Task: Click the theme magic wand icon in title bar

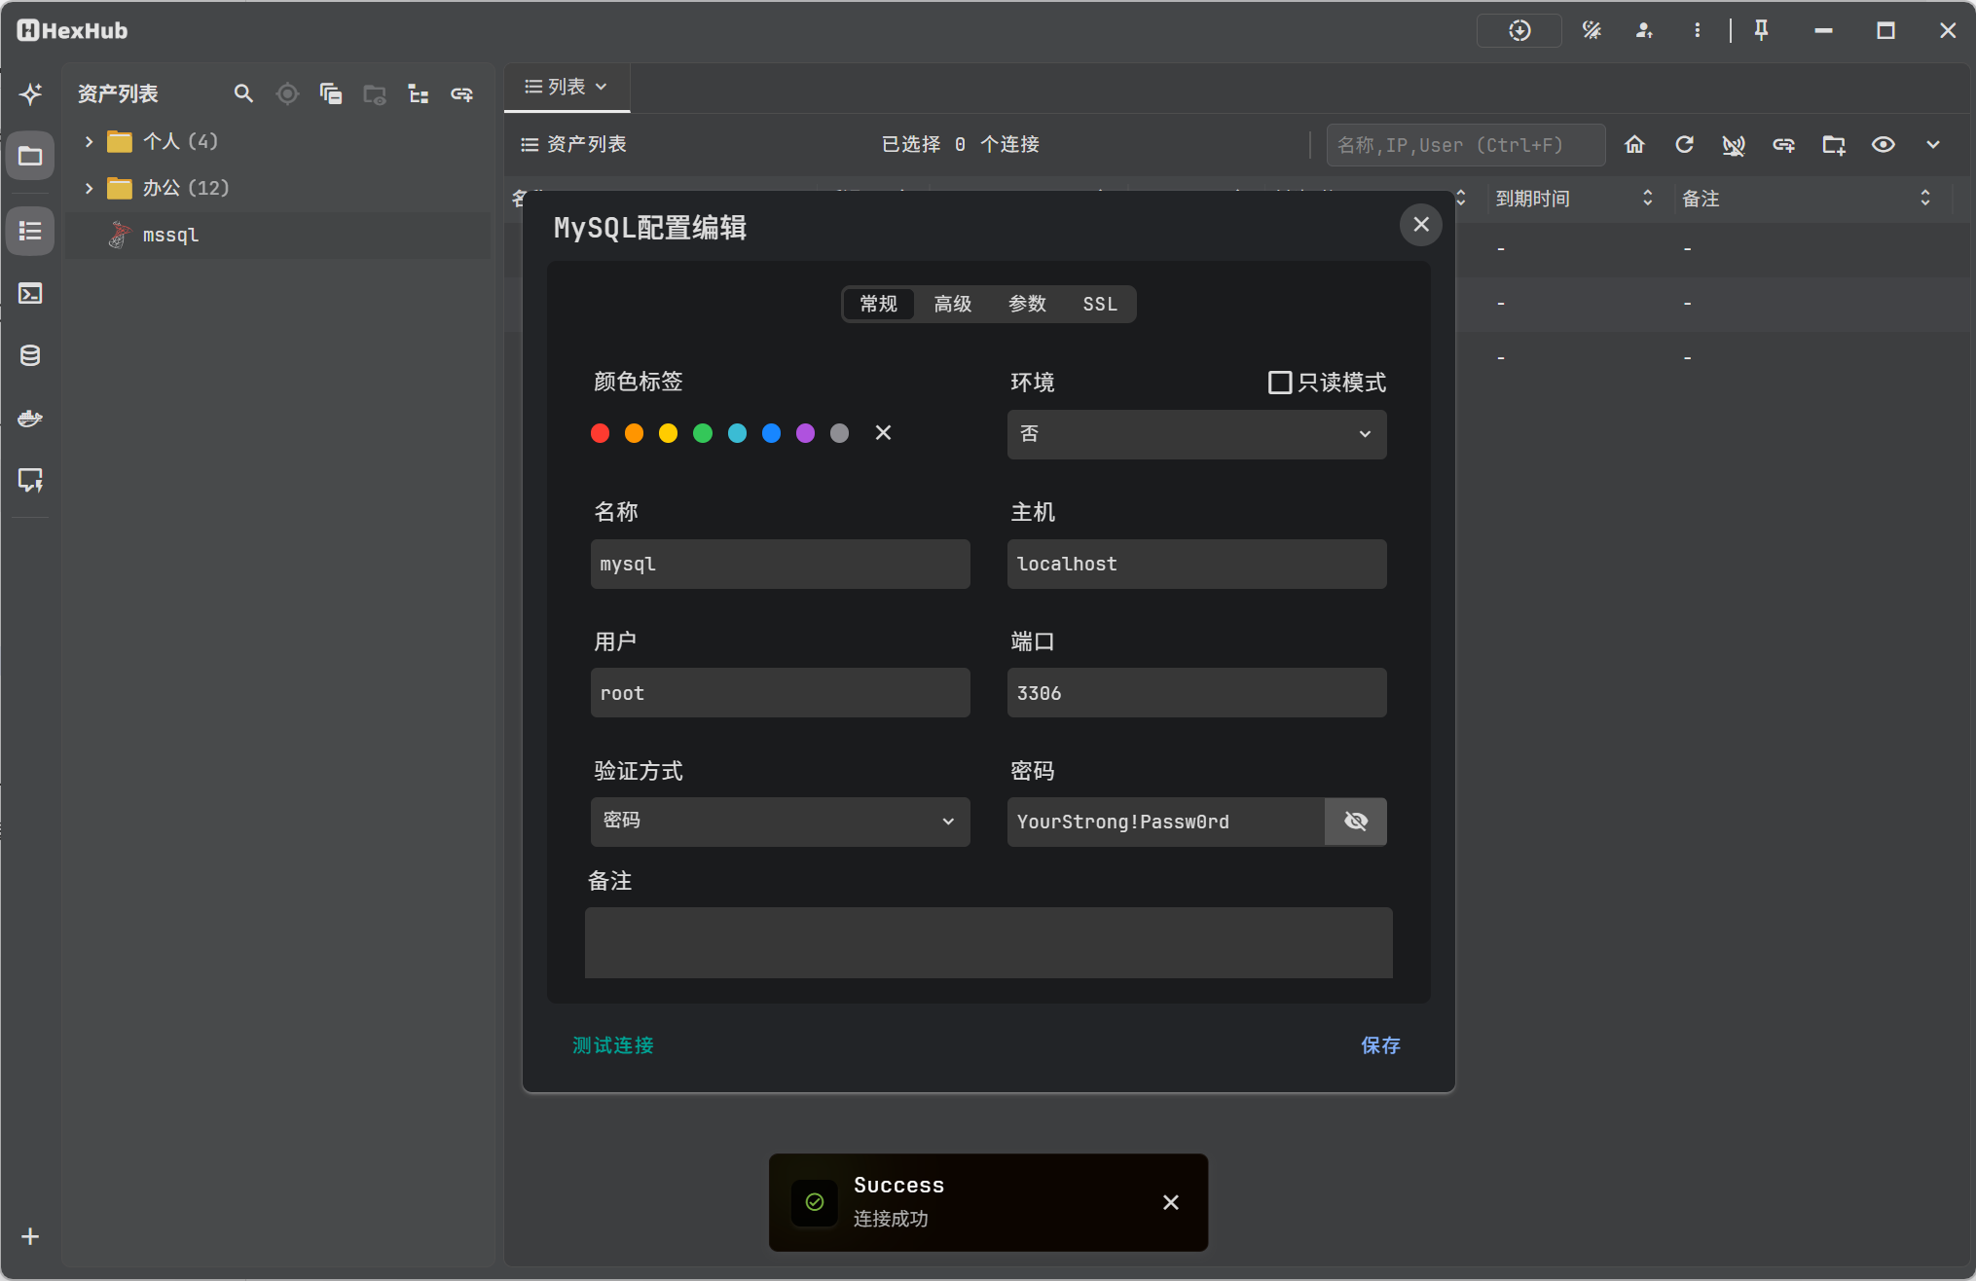Action: point(1592,30)
